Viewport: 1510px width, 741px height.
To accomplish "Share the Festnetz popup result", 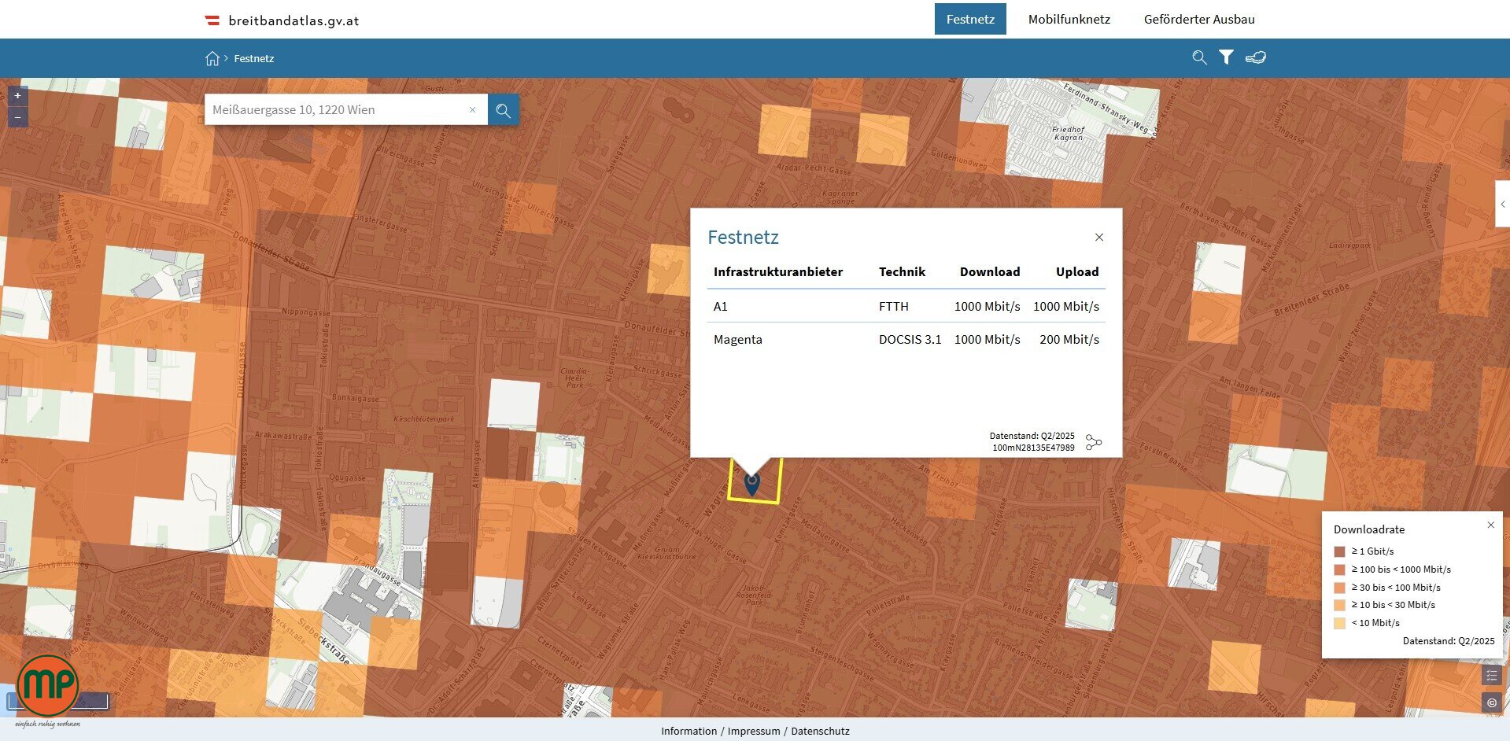I will coord(1093,442).
